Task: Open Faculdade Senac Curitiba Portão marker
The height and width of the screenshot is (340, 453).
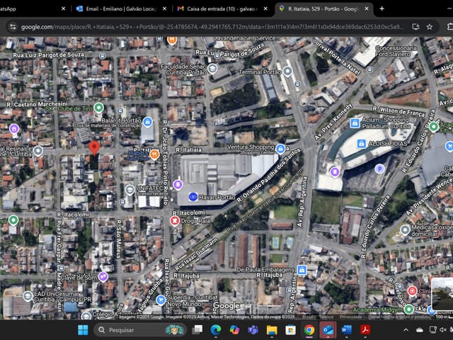Action: coord(212,69)
